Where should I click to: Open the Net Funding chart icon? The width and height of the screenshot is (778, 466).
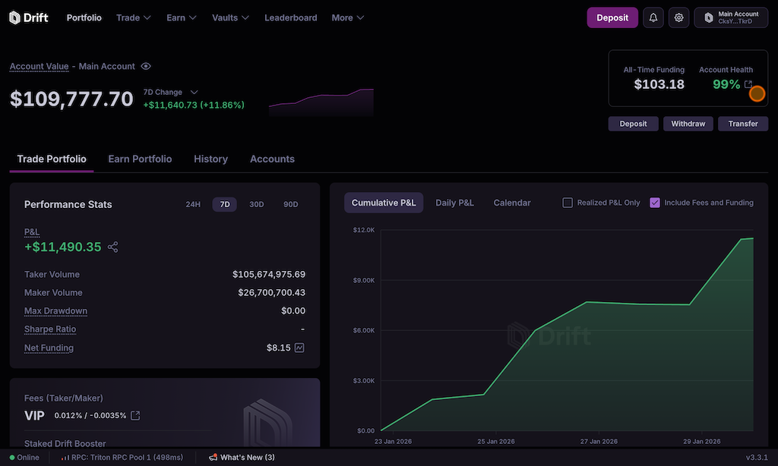[299, 348]
